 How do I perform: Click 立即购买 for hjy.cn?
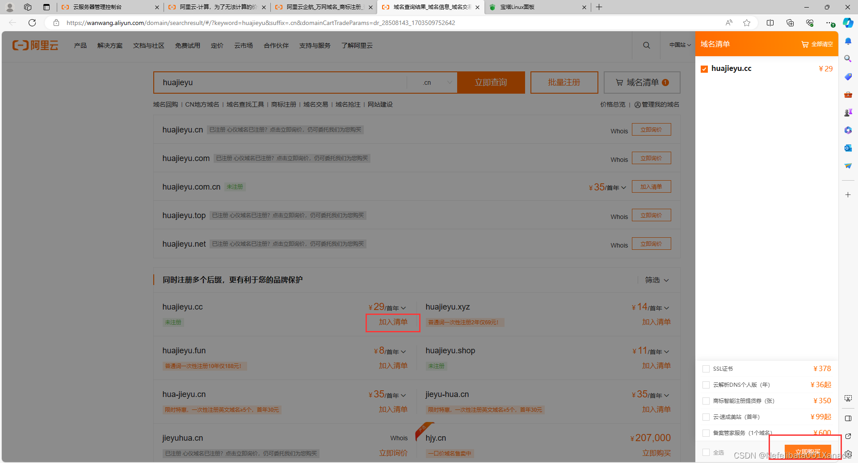click(x=656, y=453)
